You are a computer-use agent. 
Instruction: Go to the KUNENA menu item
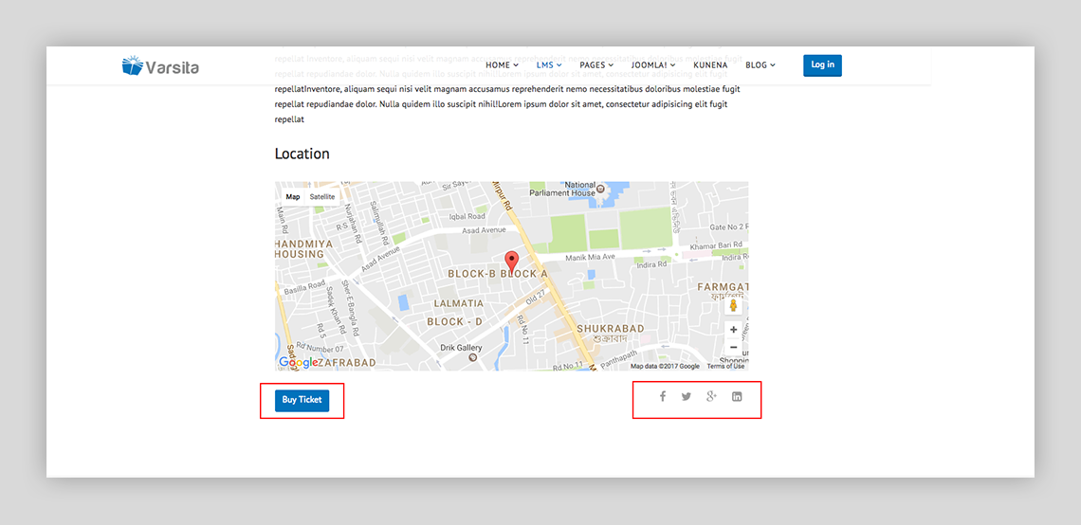pyautogui.click(x=710, y=65)
